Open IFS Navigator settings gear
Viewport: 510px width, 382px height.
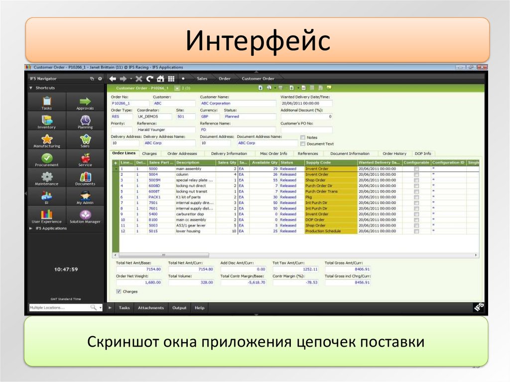pyautogui.click(x=100, y=79)
